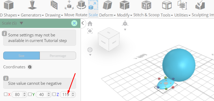This screenshot has width=214, height=101.
Task: Toggle the Y axis lock checkbox
Action: click(30, 94)
